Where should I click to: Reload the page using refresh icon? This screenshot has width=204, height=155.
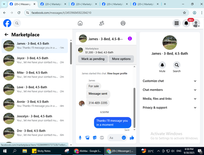(x=19, y=13)
